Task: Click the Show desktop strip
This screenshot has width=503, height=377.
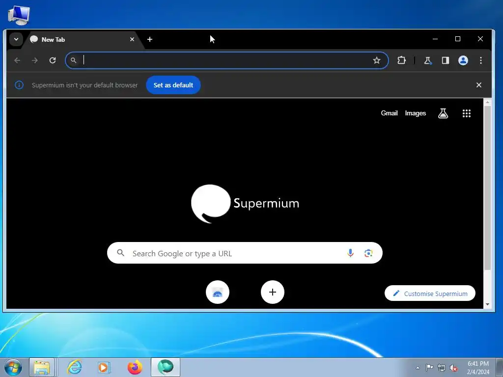Action: 500,367
